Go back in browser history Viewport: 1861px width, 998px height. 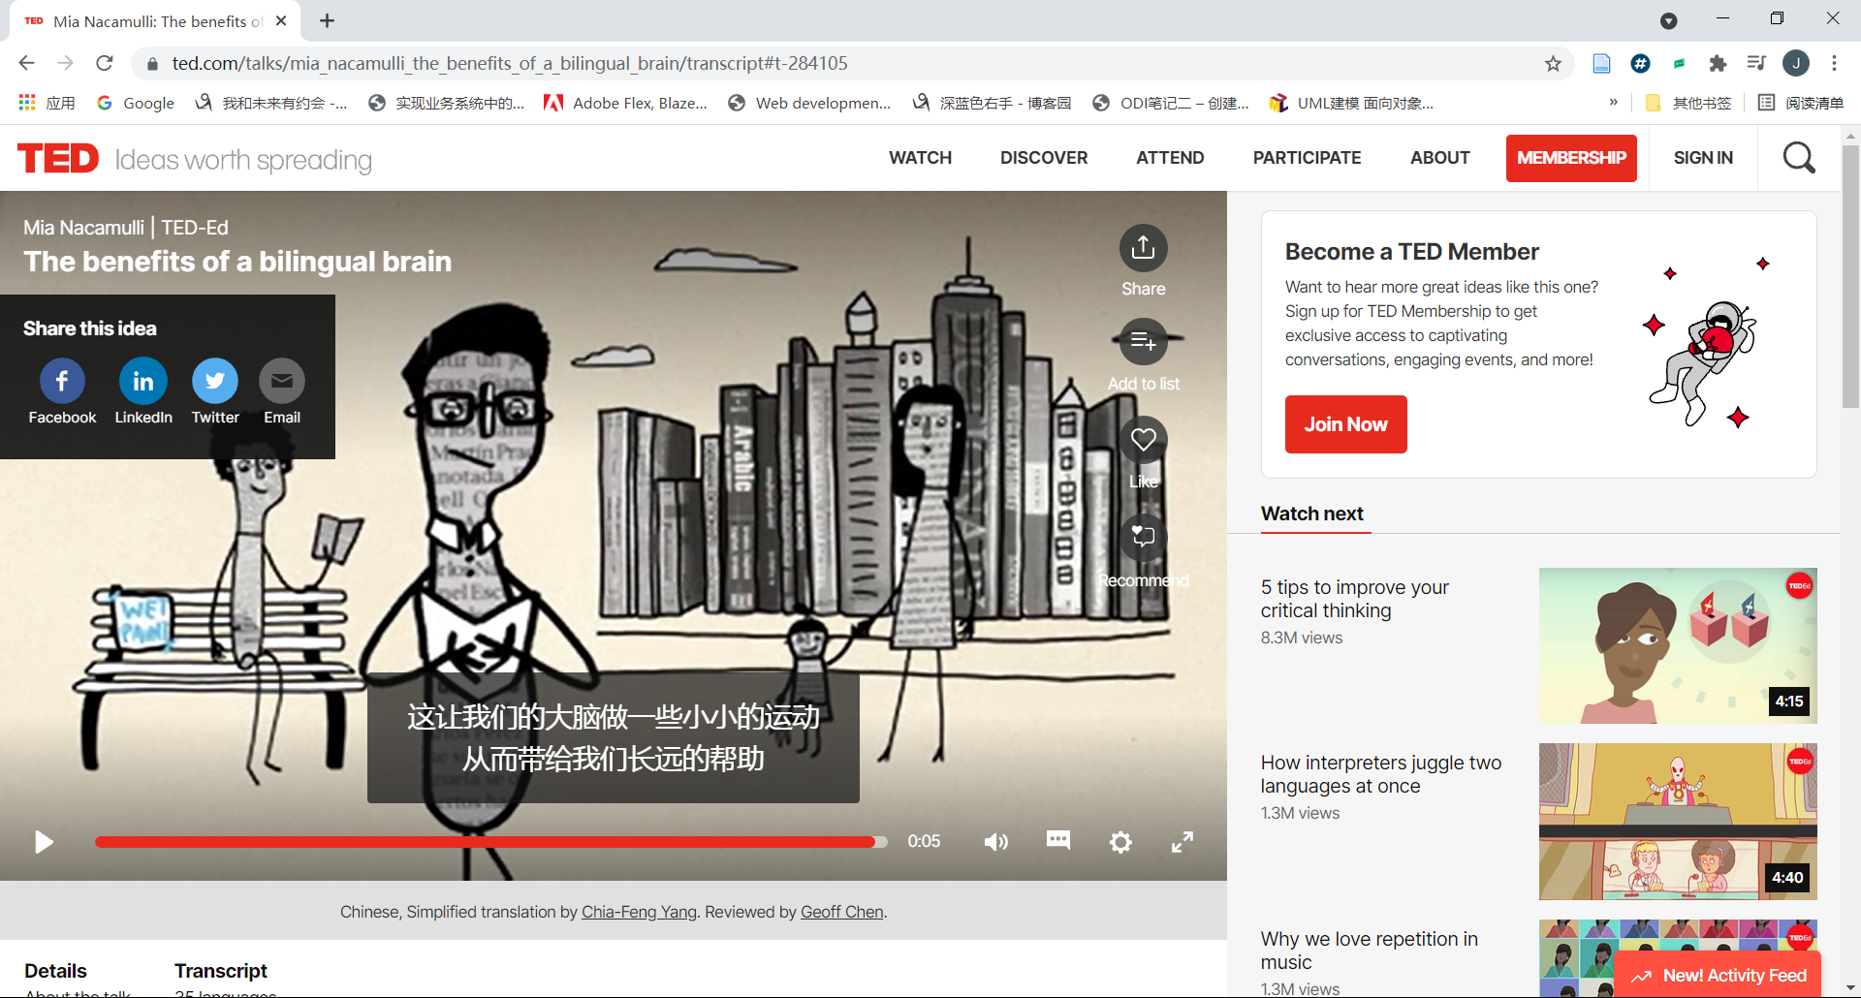tap(26, 63)
